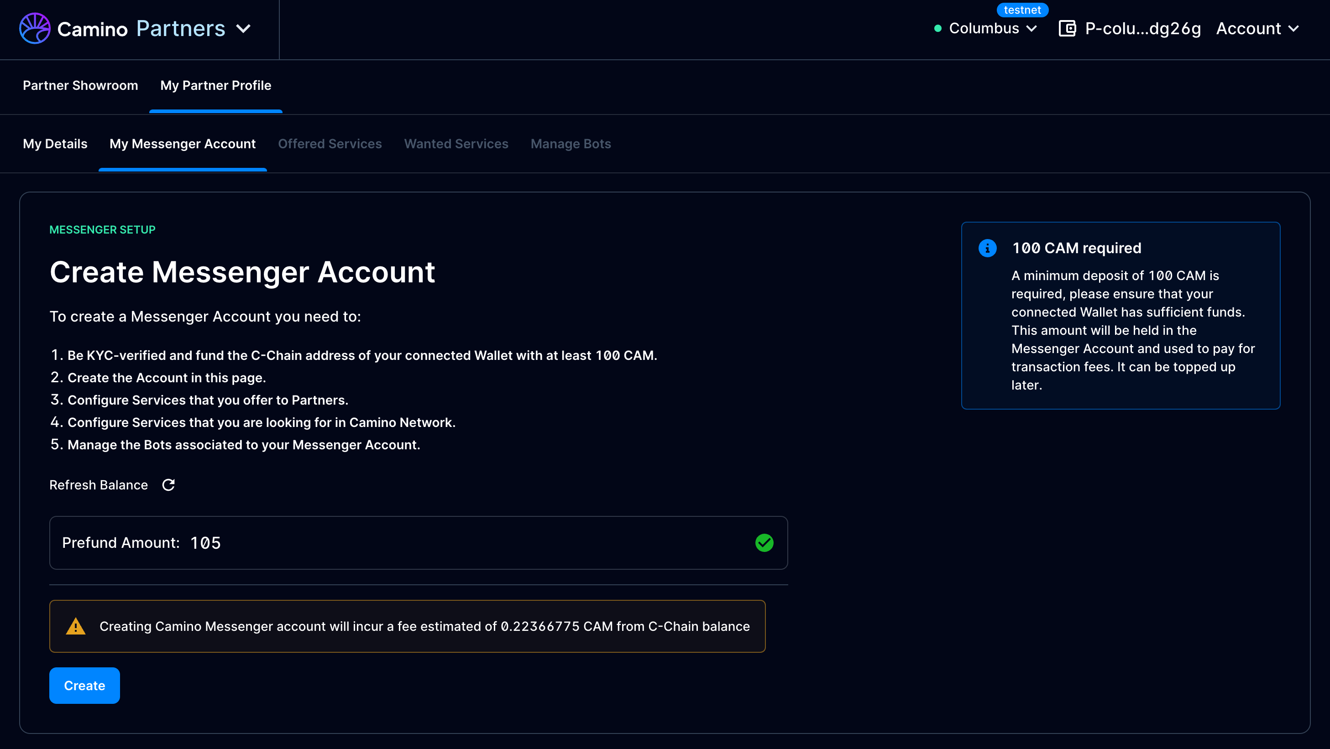The width and height of the screenshot is (1330, 749).
Task: Click the Create button to make account
Action: [x=84, y=685]
